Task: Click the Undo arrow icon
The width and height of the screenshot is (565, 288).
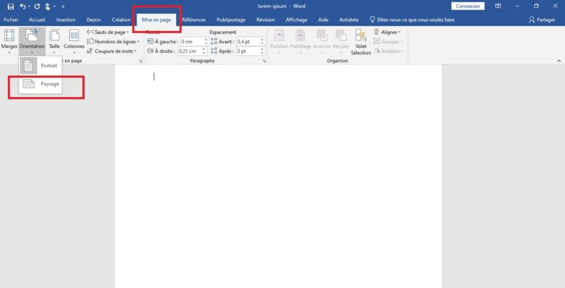Action: point(23,7)
